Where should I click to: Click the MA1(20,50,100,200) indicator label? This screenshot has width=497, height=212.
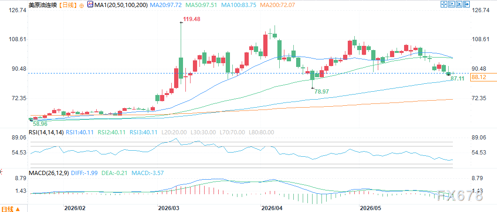click(121, 5)
